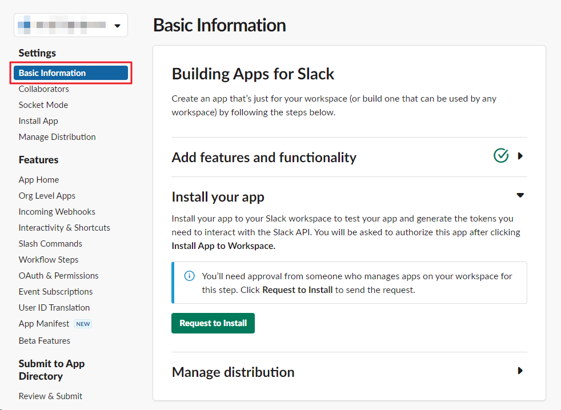Viewport: 561px width, 410px height.
Task: Click the Settings sidebar heading
Action: pyautogui.click(x=37, y=53)
